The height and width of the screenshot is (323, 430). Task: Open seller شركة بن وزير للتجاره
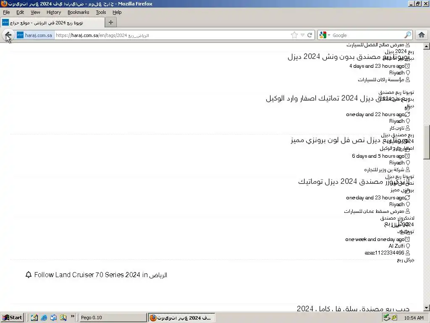pos(384,170)
